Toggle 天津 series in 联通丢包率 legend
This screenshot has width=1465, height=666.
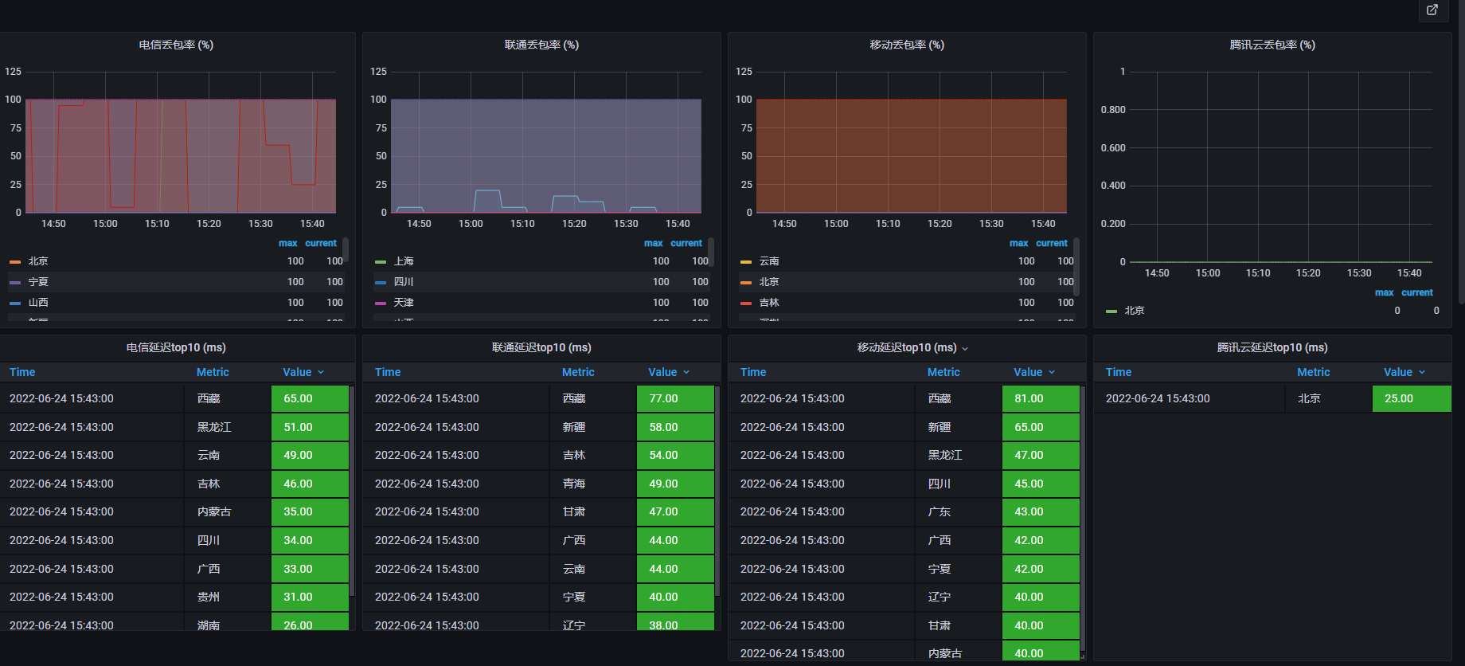(x=404, y=303)
